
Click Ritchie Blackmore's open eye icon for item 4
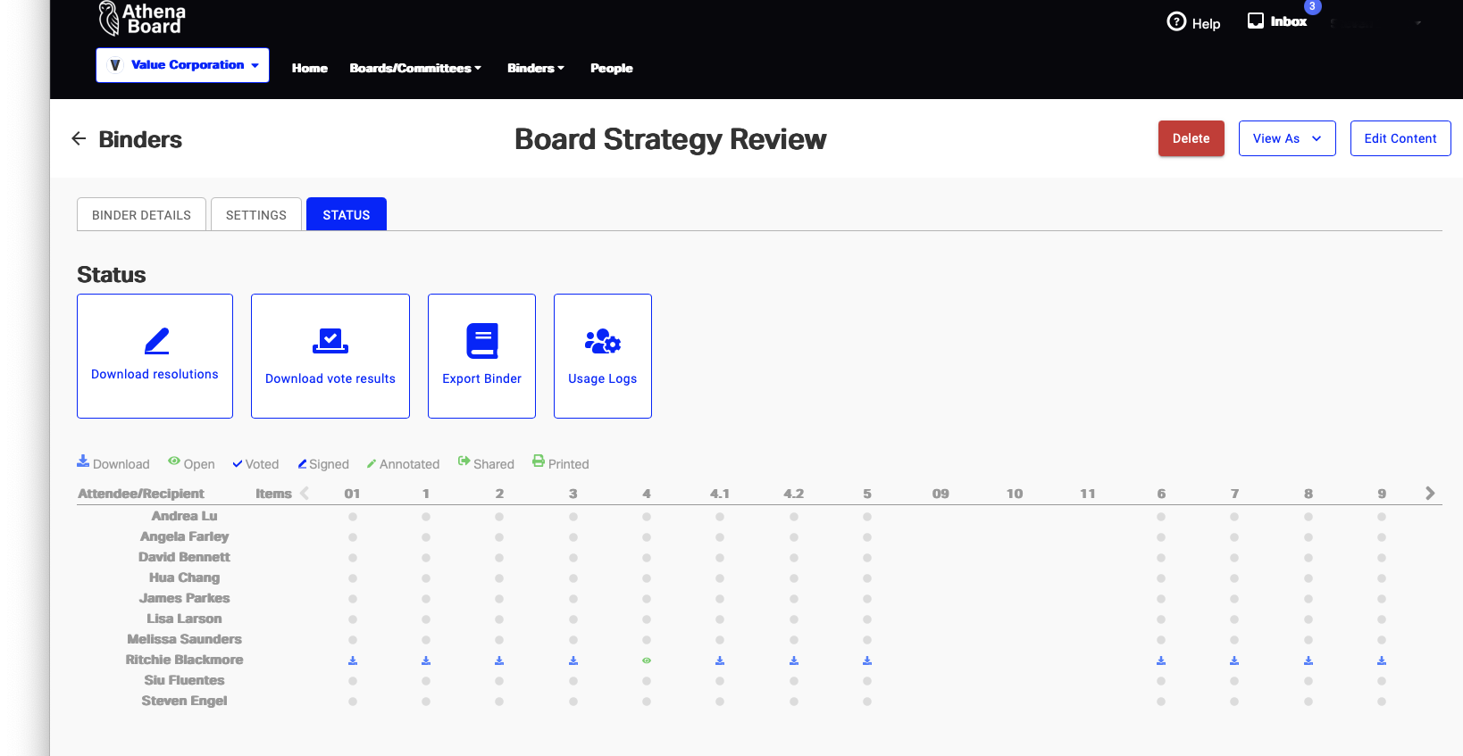pyautogui.click(x=647, y=660)
